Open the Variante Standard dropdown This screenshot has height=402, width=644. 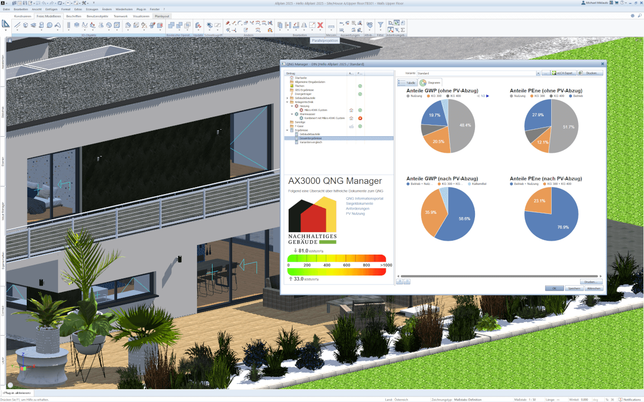point(538,73)
